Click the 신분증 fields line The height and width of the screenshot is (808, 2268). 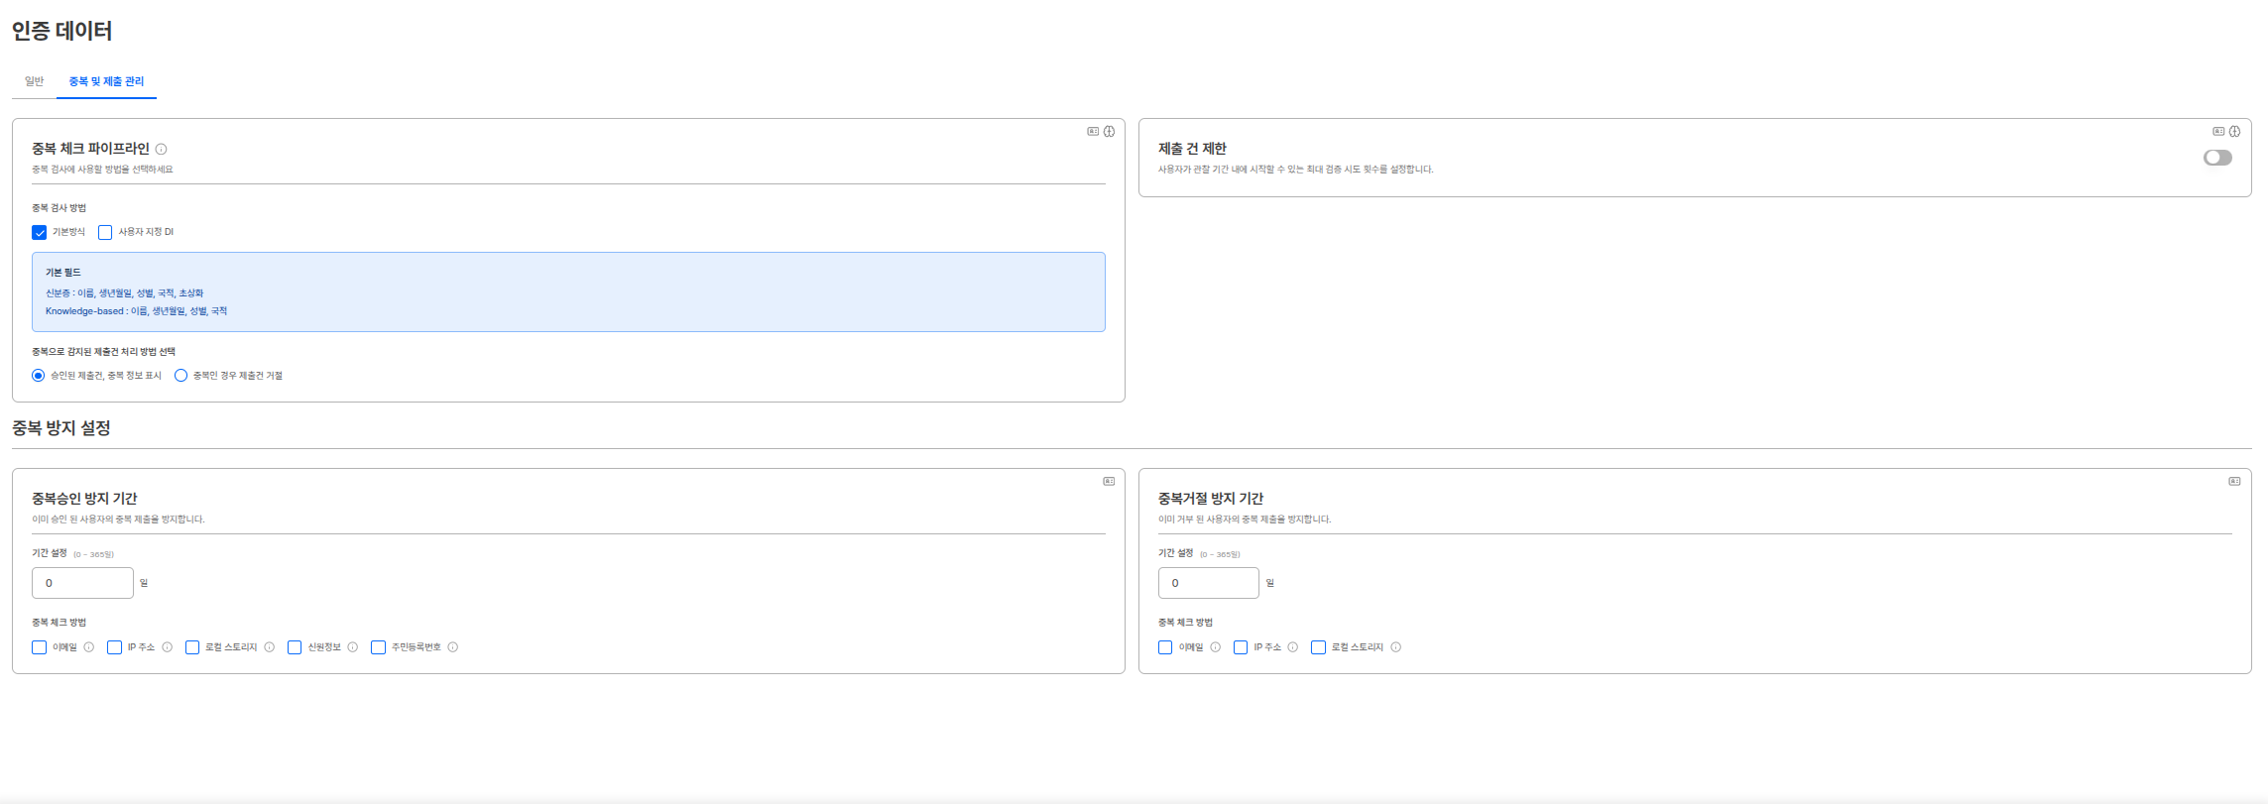tap(124, 293)
